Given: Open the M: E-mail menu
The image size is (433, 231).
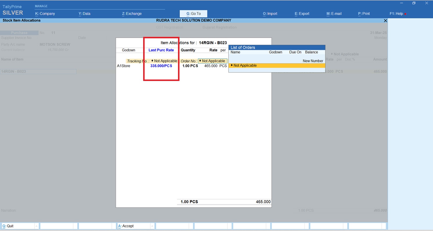Looking at the screenshot, I should coord(334,14).
